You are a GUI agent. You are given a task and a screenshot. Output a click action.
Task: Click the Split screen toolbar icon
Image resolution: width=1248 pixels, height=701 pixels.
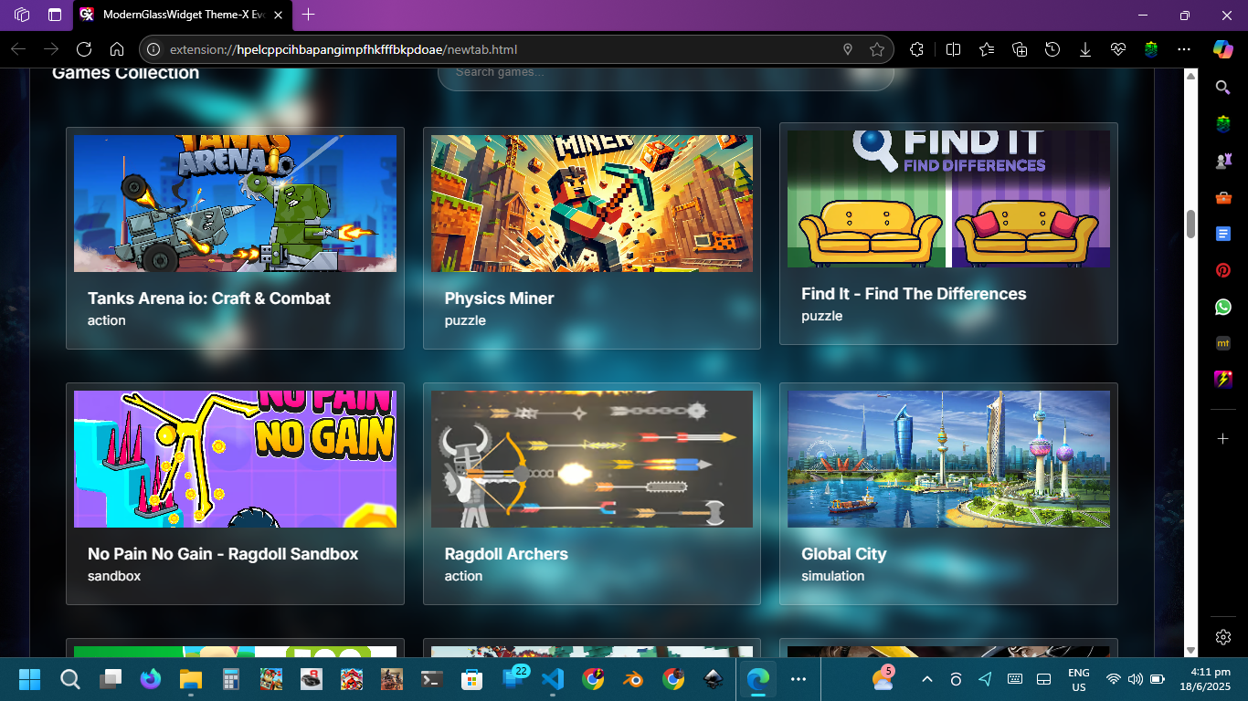pos(953,49)
